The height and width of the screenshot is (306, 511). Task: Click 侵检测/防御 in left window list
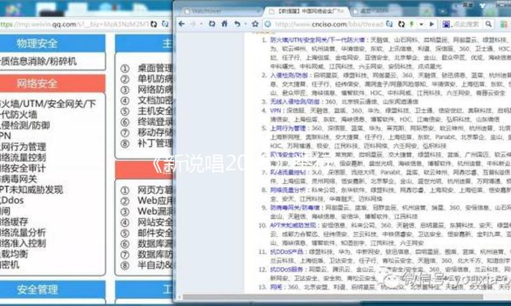[x=25, y=125]
